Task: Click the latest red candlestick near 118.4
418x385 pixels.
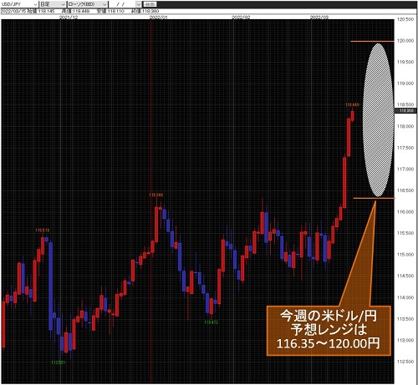Action: pos(353,115)
